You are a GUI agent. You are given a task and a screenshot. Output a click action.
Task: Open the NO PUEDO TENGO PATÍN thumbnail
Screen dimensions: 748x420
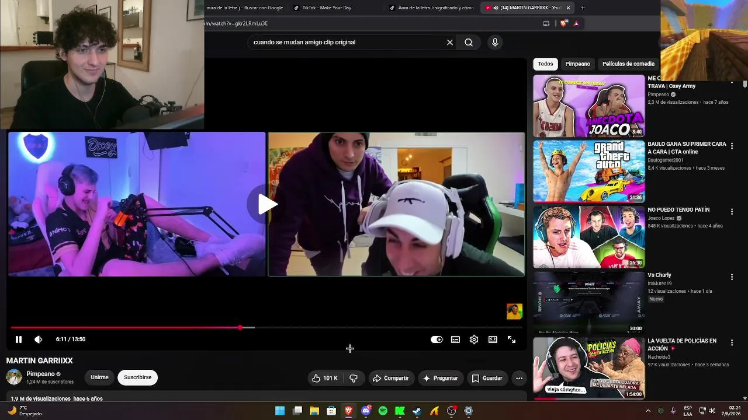[588, 237]
